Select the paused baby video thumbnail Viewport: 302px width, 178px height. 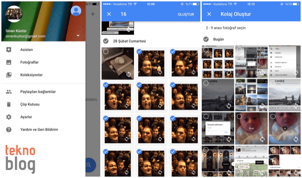coord(285,128)
